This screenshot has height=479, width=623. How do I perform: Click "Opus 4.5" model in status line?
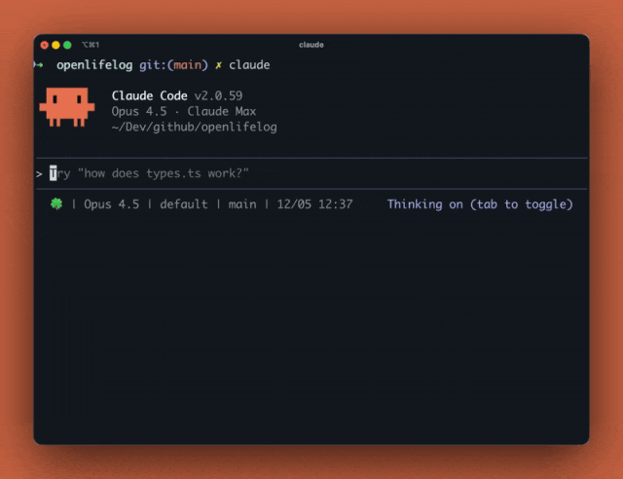(x=111, y=204)
